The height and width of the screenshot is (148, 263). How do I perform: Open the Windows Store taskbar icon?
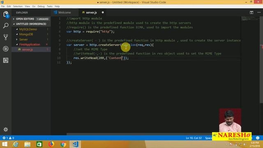(39, 144)
